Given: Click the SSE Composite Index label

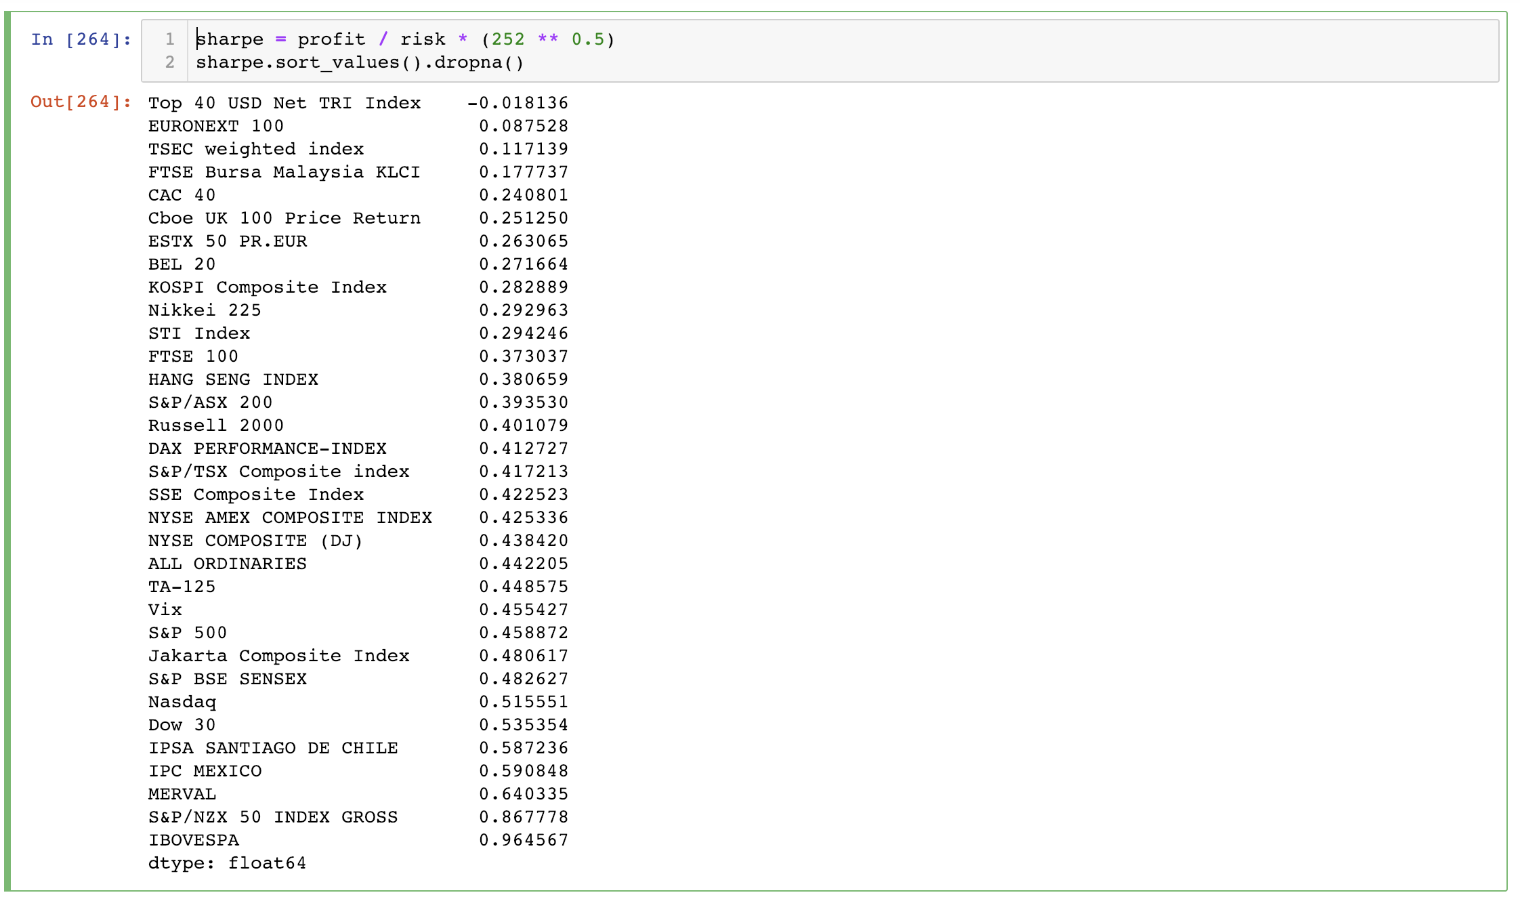Looking at the screenshot, I should pyautogui.click(x=256, y=495).
